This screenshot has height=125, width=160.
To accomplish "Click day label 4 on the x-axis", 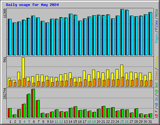I will (24, 122).
